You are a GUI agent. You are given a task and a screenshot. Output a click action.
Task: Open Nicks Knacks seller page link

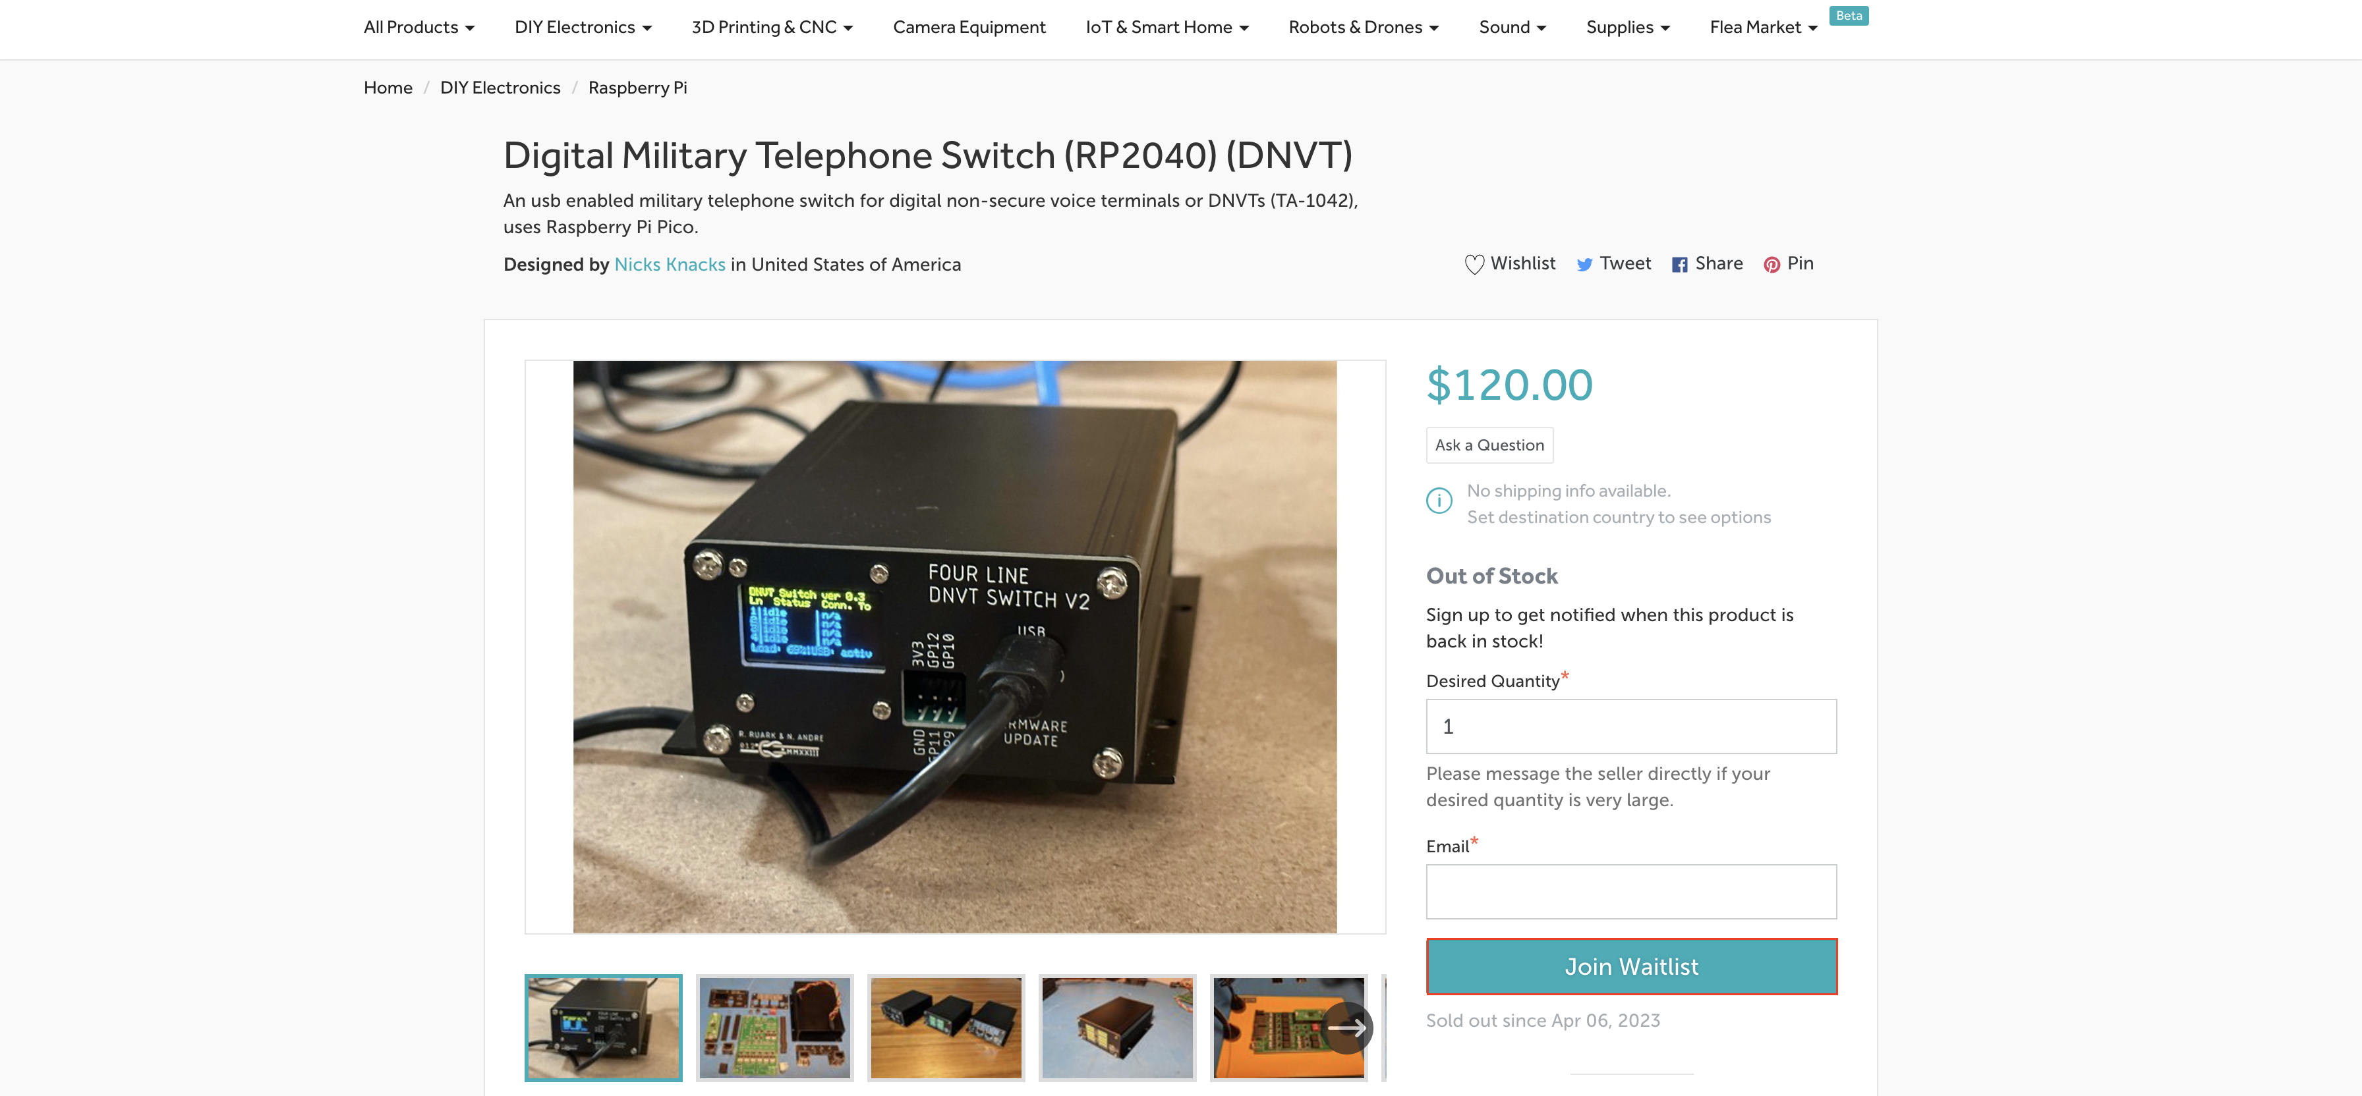pyautogui.click(x=670, y=265)
